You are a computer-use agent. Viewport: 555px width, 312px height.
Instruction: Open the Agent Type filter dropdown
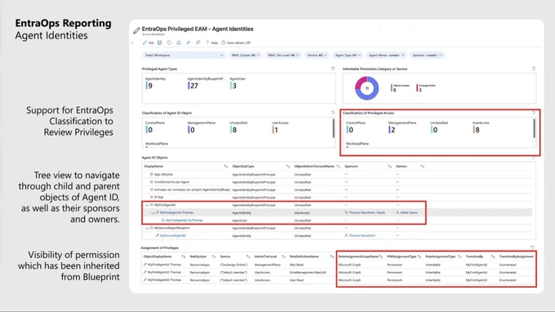tap(348, 56)
